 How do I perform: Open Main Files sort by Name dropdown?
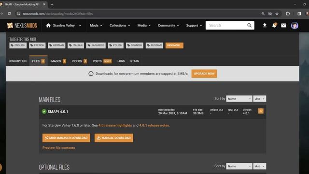coord(239,99)
